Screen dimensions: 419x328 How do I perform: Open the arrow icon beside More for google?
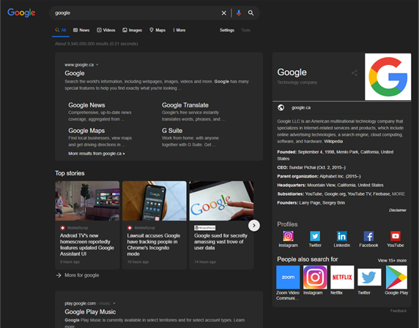click(59, 275)
